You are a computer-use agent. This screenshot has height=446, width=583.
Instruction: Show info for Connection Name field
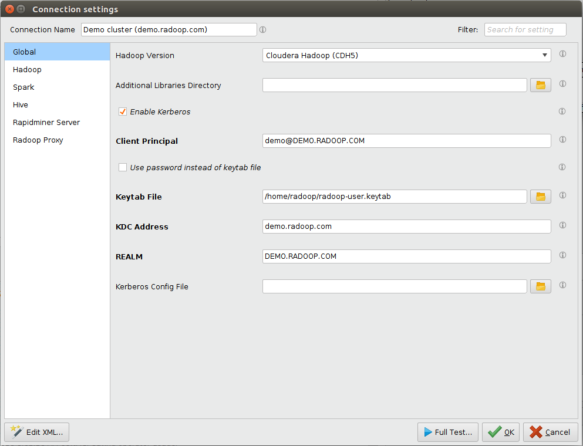click(263, 29)
